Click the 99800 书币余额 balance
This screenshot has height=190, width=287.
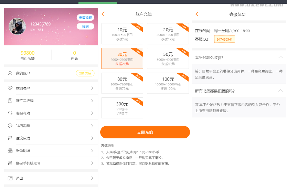point(28,53)
